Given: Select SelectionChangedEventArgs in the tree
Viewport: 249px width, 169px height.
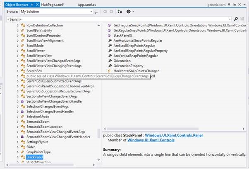Looking at the screenshot, I should [x=48, y=106].
